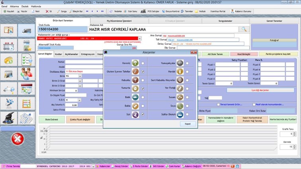
Task: Click the Balık fish allergen icon
Action: 136,97
